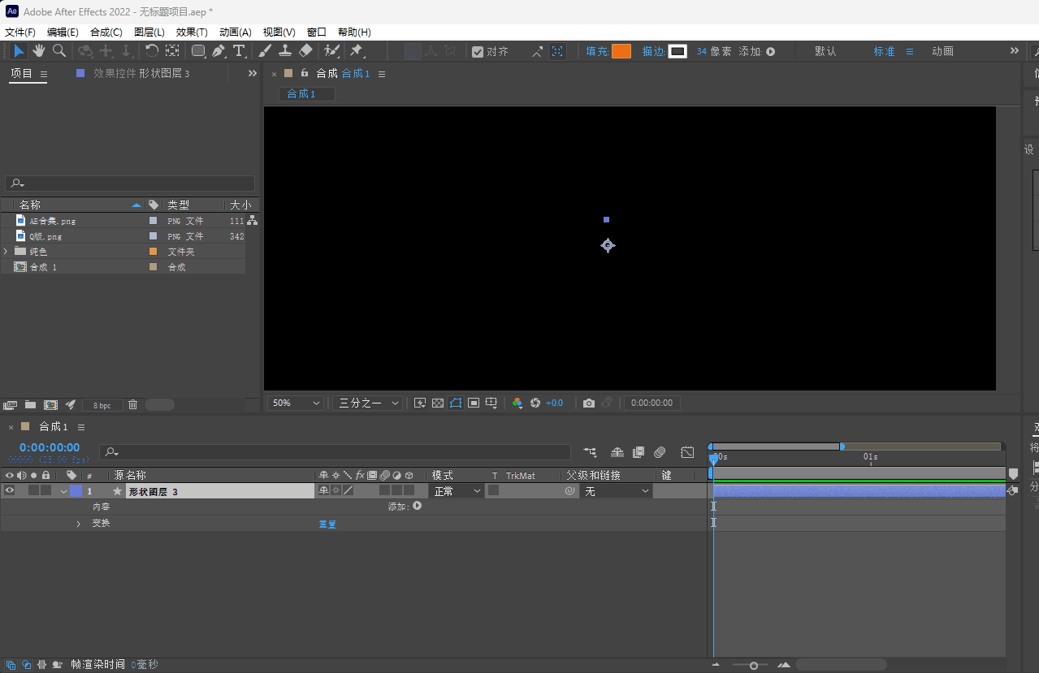Create a new folder in the Project panel
The width and height of the screenshot is (1039, 673).
click(30, 404)
